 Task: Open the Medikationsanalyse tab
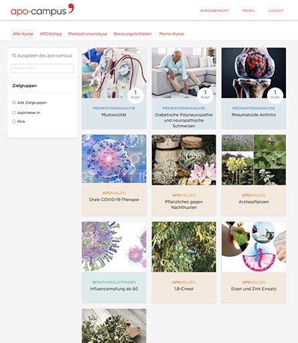tap(88, 34)
